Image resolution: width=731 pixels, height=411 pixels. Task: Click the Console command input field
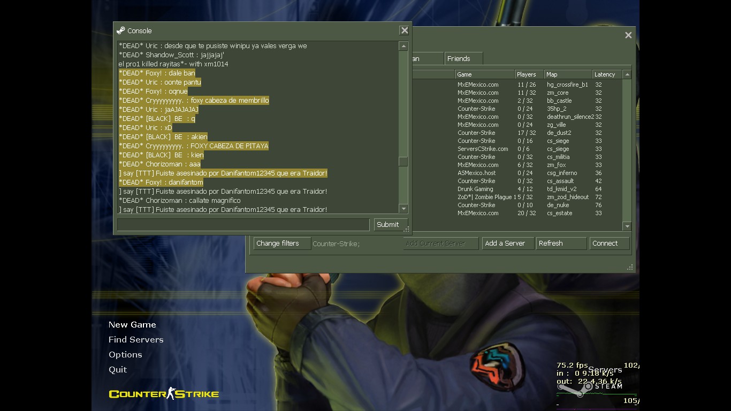pos(243,225)
